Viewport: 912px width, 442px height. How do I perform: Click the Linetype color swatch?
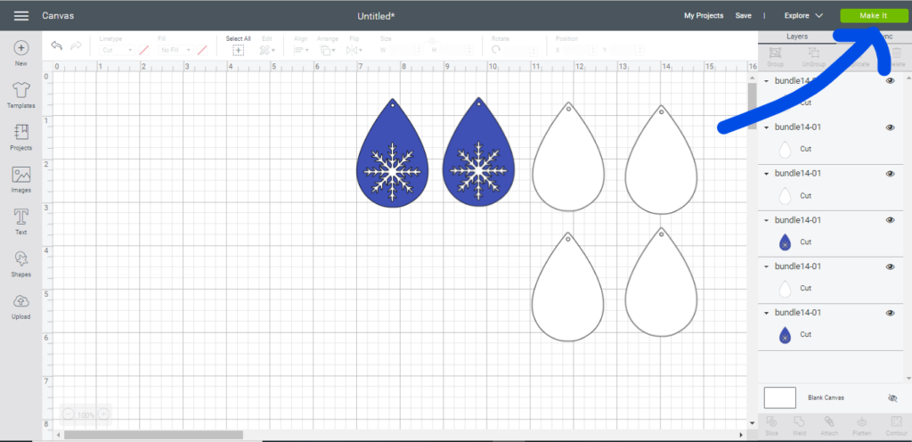[x=144, y=51]
